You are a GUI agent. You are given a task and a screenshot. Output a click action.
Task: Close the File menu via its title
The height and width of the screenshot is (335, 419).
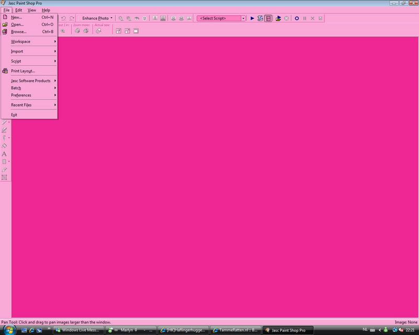tap(6, 10)
